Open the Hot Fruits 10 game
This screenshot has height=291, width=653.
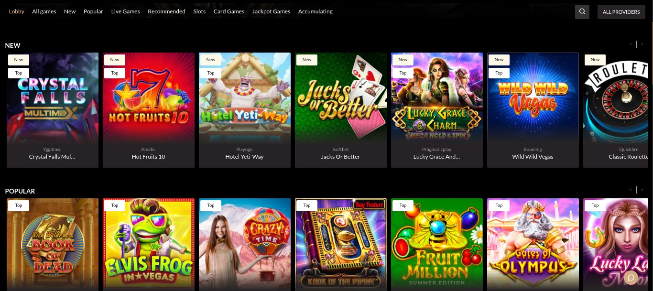[149, 97]
